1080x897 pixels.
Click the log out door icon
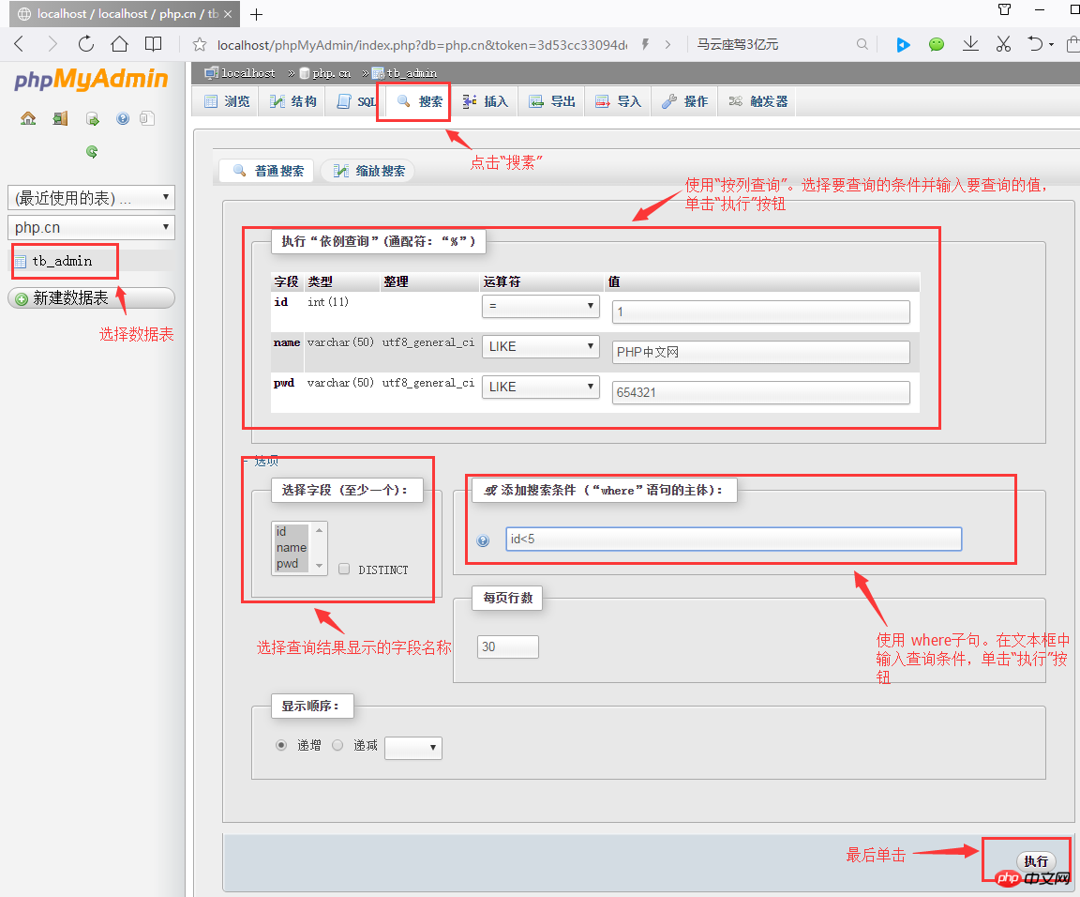tap(61, 118)
